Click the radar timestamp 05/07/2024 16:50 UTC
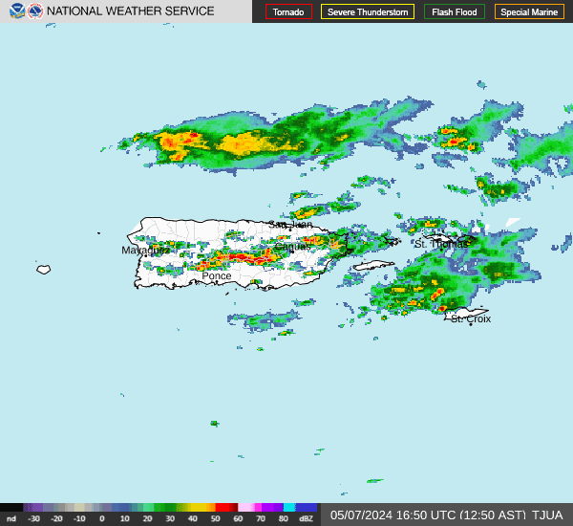Viewport: 573px width, 526px height. (426, 515)
